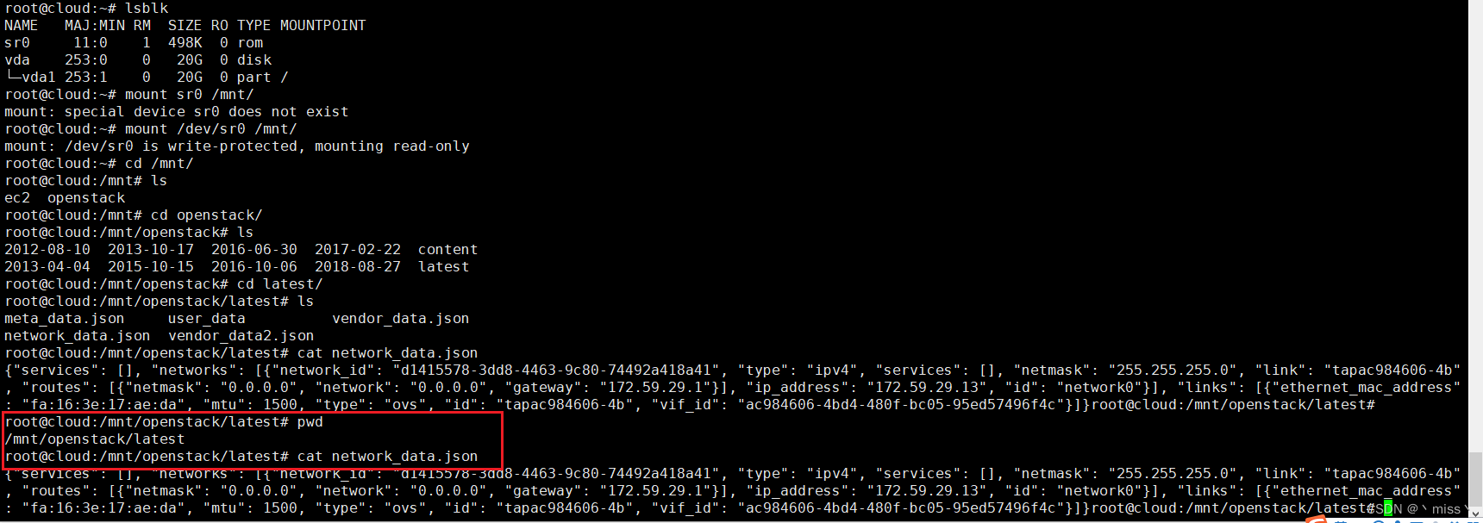Viewport: 1483px width, 523px height.
Task: Click the red-highlighted pwd command line
Action: point(164,422)
